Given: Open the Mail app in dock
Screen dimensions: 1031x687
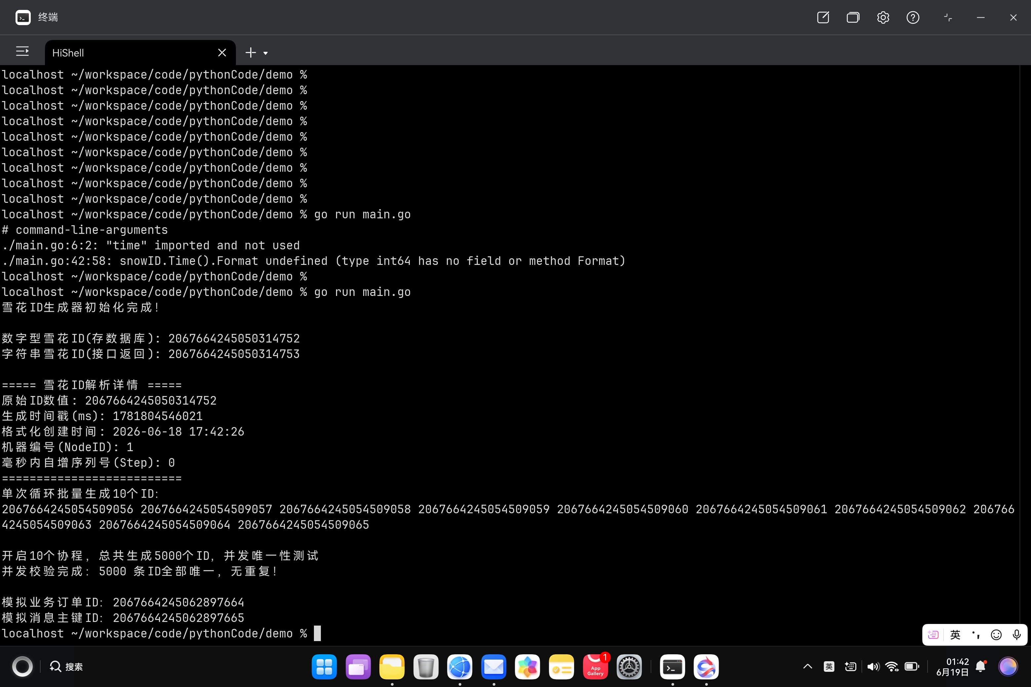Looking at the screenshot, I should (494, 667).
